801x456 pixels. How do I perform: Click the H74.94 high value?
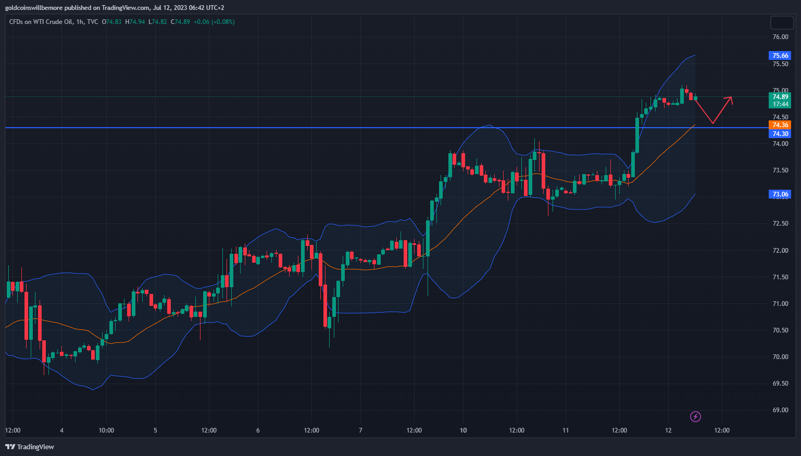coord(135,22)
